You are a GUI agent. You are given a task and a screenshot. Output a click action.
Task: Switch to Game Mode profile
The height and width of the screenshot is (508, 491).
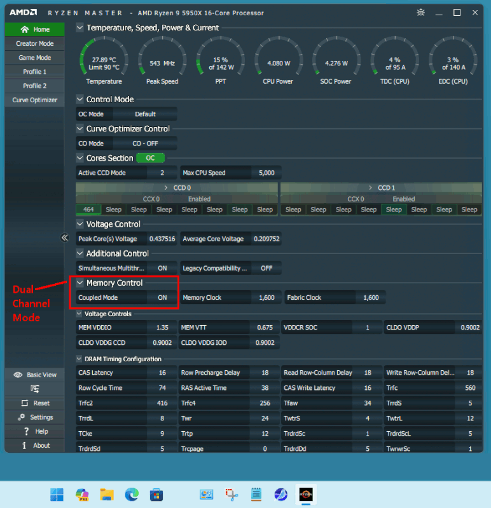(35, 58)
